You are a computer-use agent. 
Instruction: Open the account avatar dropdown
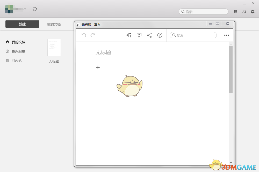(16, 9)
